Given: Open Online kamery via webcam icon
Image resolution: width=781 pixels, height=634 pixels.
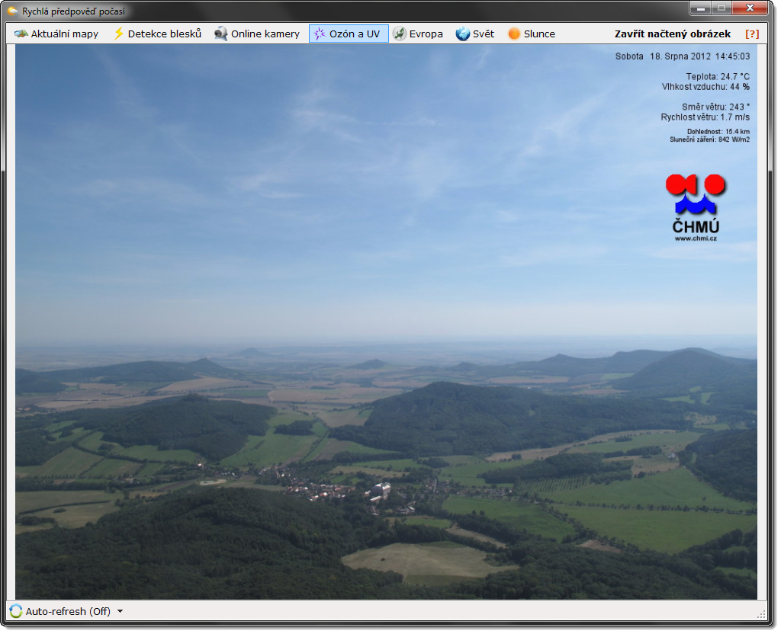Looking at the screenshot, I should (x=221, y=34).
